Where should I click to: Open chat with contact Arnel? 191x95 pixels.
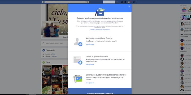click(185, 59)
